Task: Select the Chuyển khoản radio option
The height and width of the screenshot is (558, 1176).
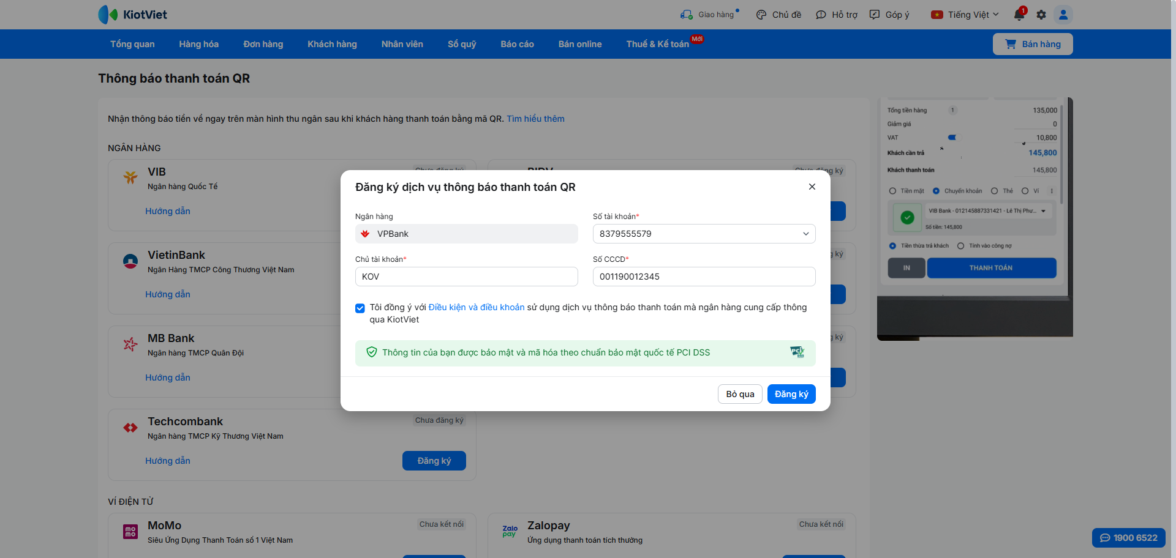Action: [936, 191]
